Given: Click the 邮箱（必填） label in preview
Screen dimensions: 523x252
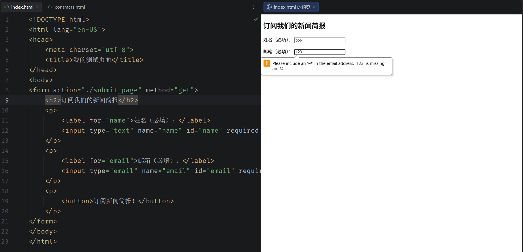Looking at the screenshot, I should pos(277,52).
